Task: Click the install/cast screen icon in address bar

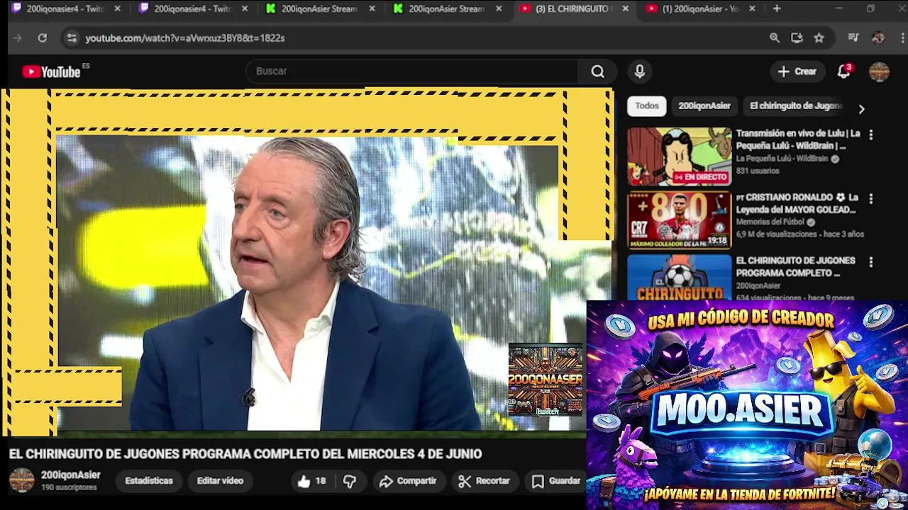Action: [x=797, y=38]
